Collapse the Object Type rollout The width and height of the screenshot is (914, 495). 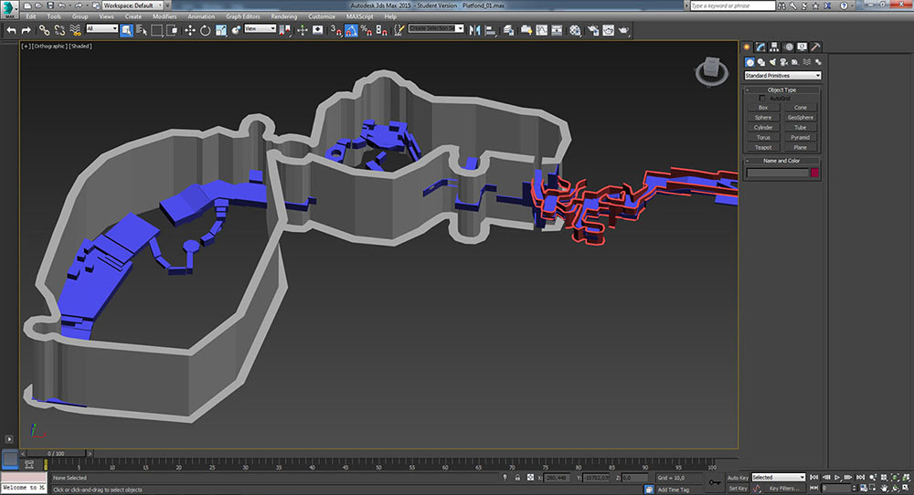point(781,90)
